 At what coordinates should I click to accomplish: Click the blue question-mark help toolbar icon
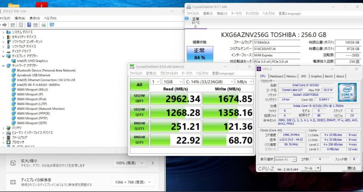tap(29, 25)
